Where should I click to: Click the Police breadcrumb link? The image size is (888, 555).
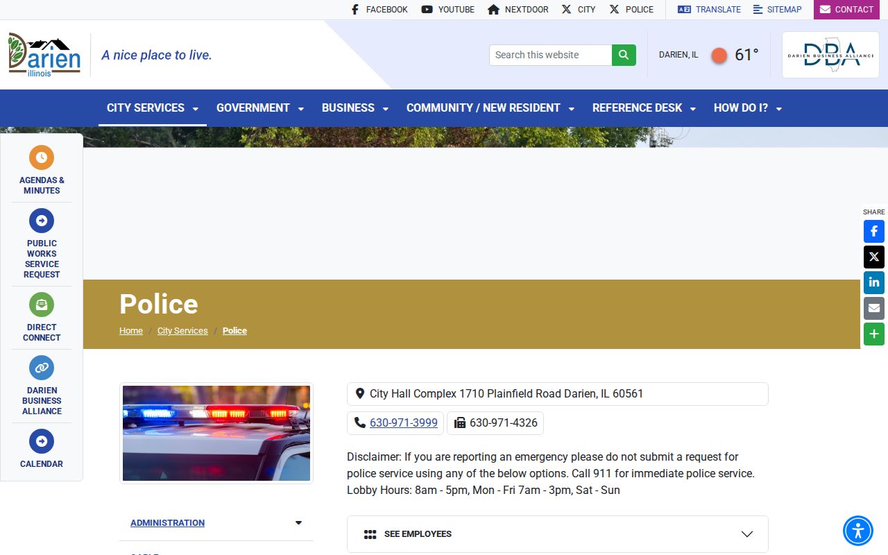(x=234, y=331)
